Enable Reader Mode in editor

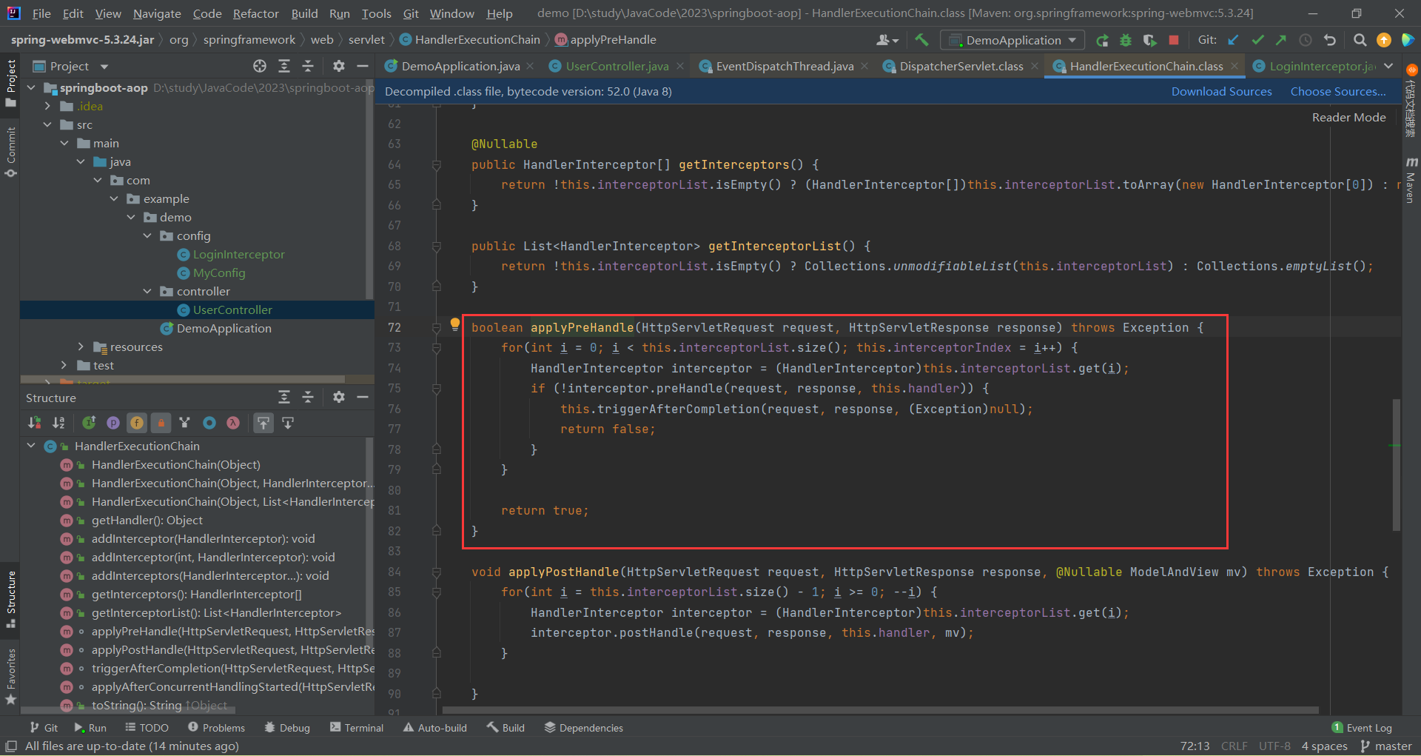(x=1348, y=117)
